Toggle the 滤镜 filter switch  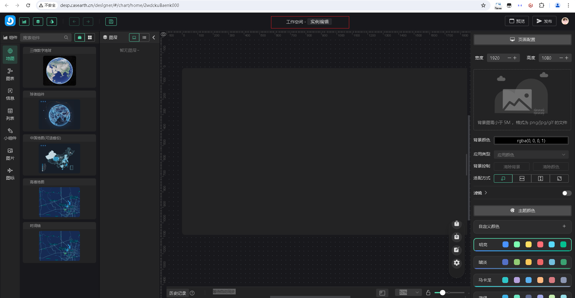pos(566,193)
